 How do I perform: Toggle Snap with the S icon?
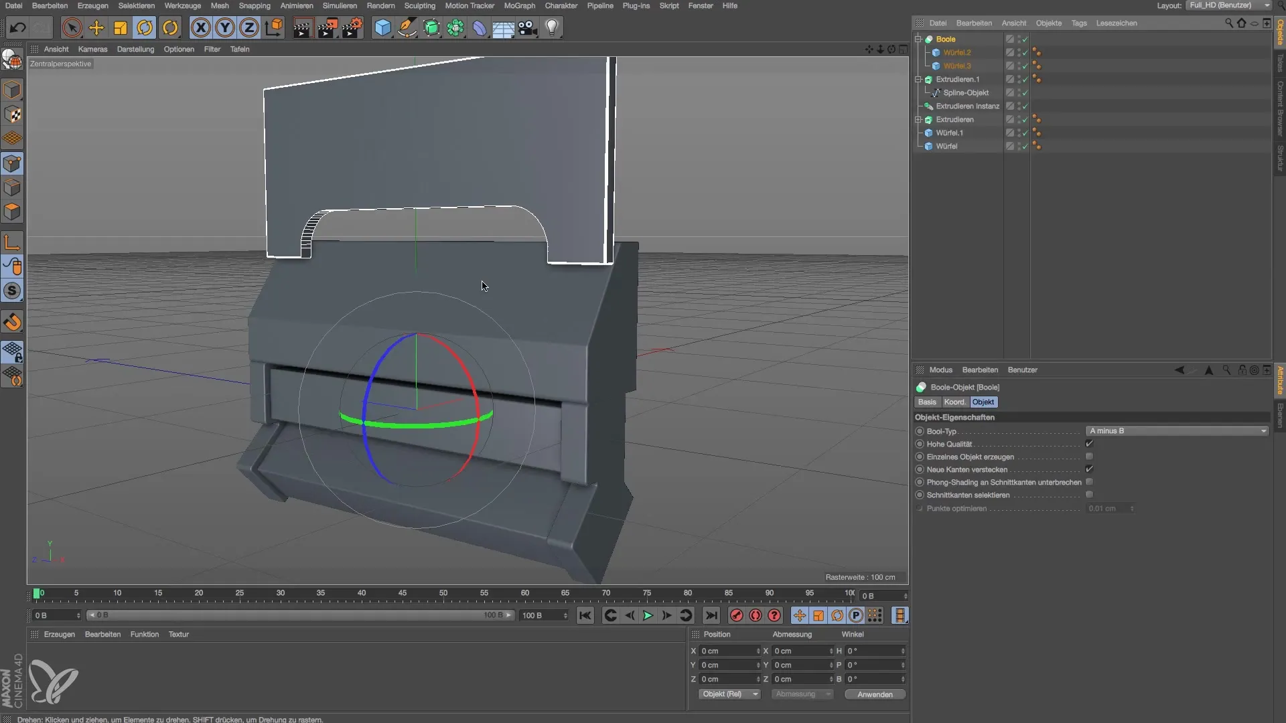click(12, 291)
